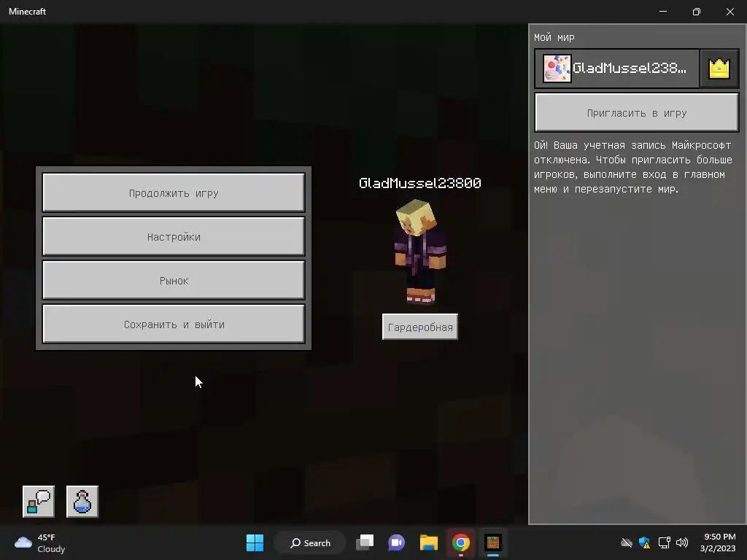Viewport: 747px width, 560px height.
Task: Select GladMussel238 player profile avatar
Action: [x=557, y=69]
